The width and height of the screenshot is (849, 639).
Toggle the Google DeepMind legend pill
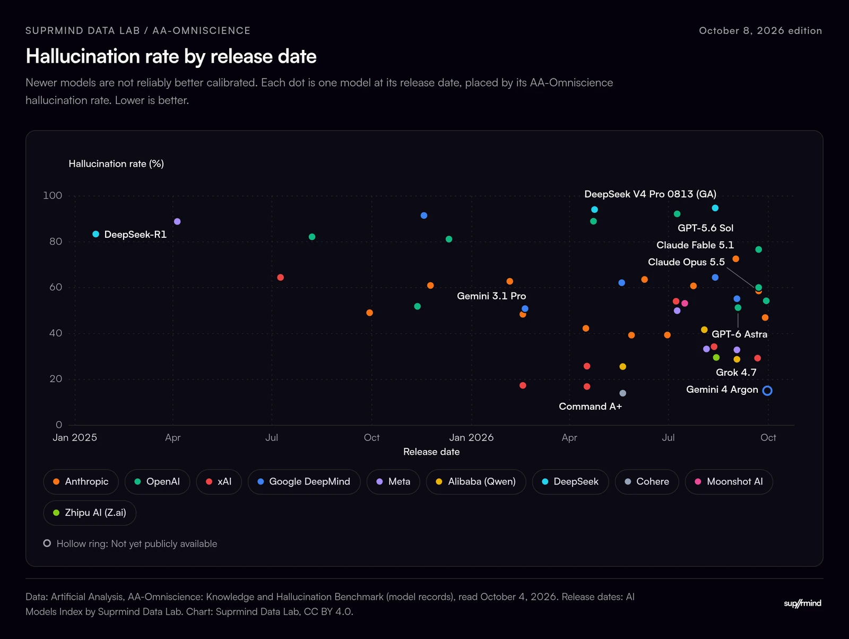[304, 482]
